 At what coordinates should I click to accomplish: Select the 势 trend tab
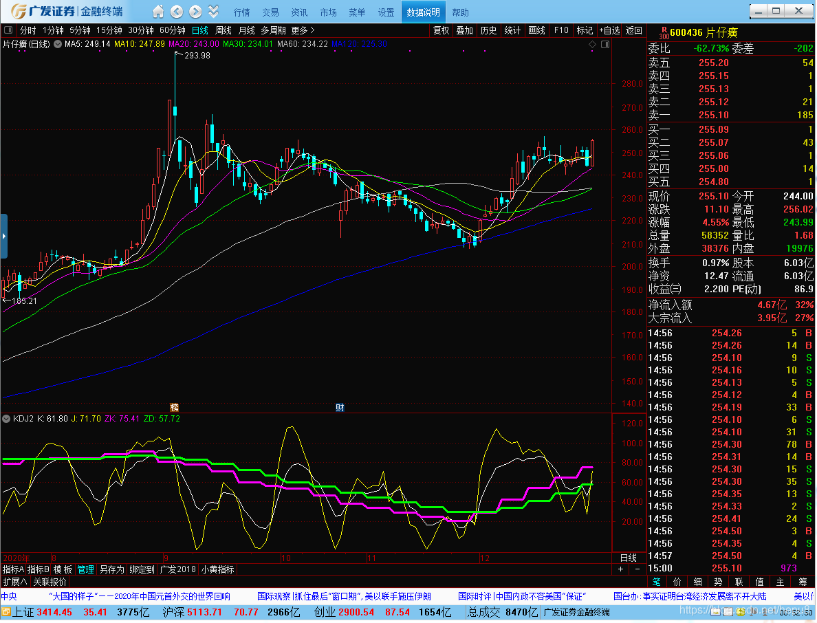[x=719, y=582]
